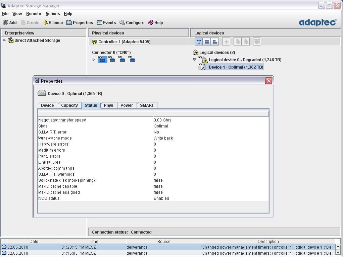Click the create logical device plus icon
Screen dimensions: 343x257
point(227,42)
